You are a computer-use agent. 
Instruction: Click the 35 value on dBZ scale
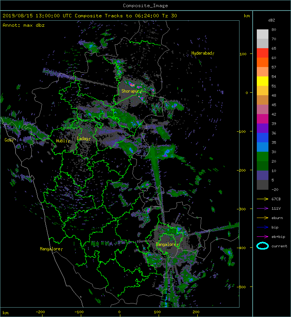274,143
